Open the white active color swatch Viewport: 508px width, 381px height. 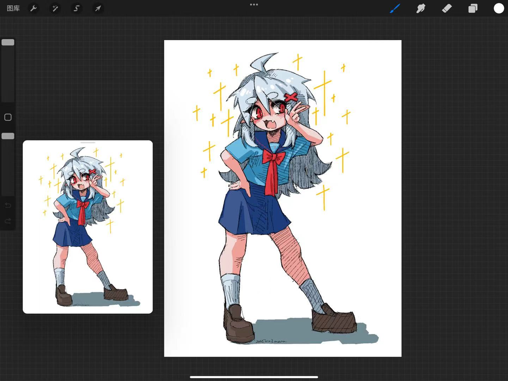click(498, 8)
